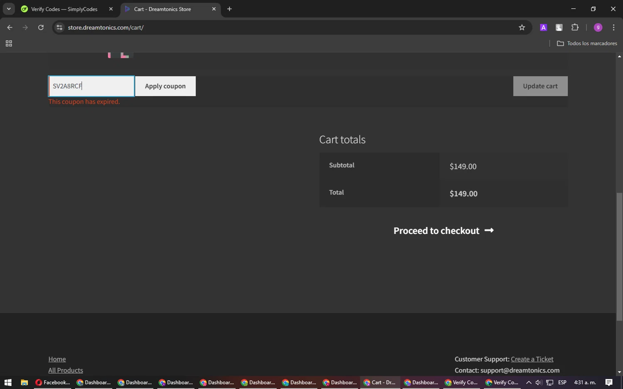The image size is (623, 389).
Task: Click the page vertical scrollbar thumb
Action: (619, 256)
